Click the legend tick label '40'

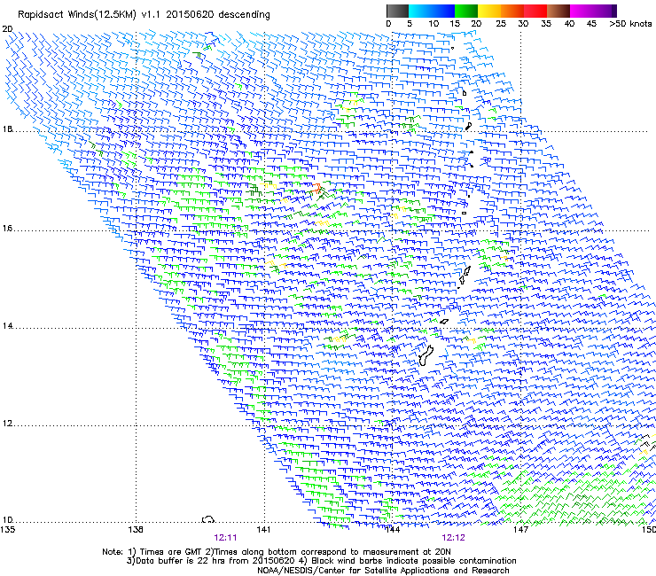coord(569,24)
